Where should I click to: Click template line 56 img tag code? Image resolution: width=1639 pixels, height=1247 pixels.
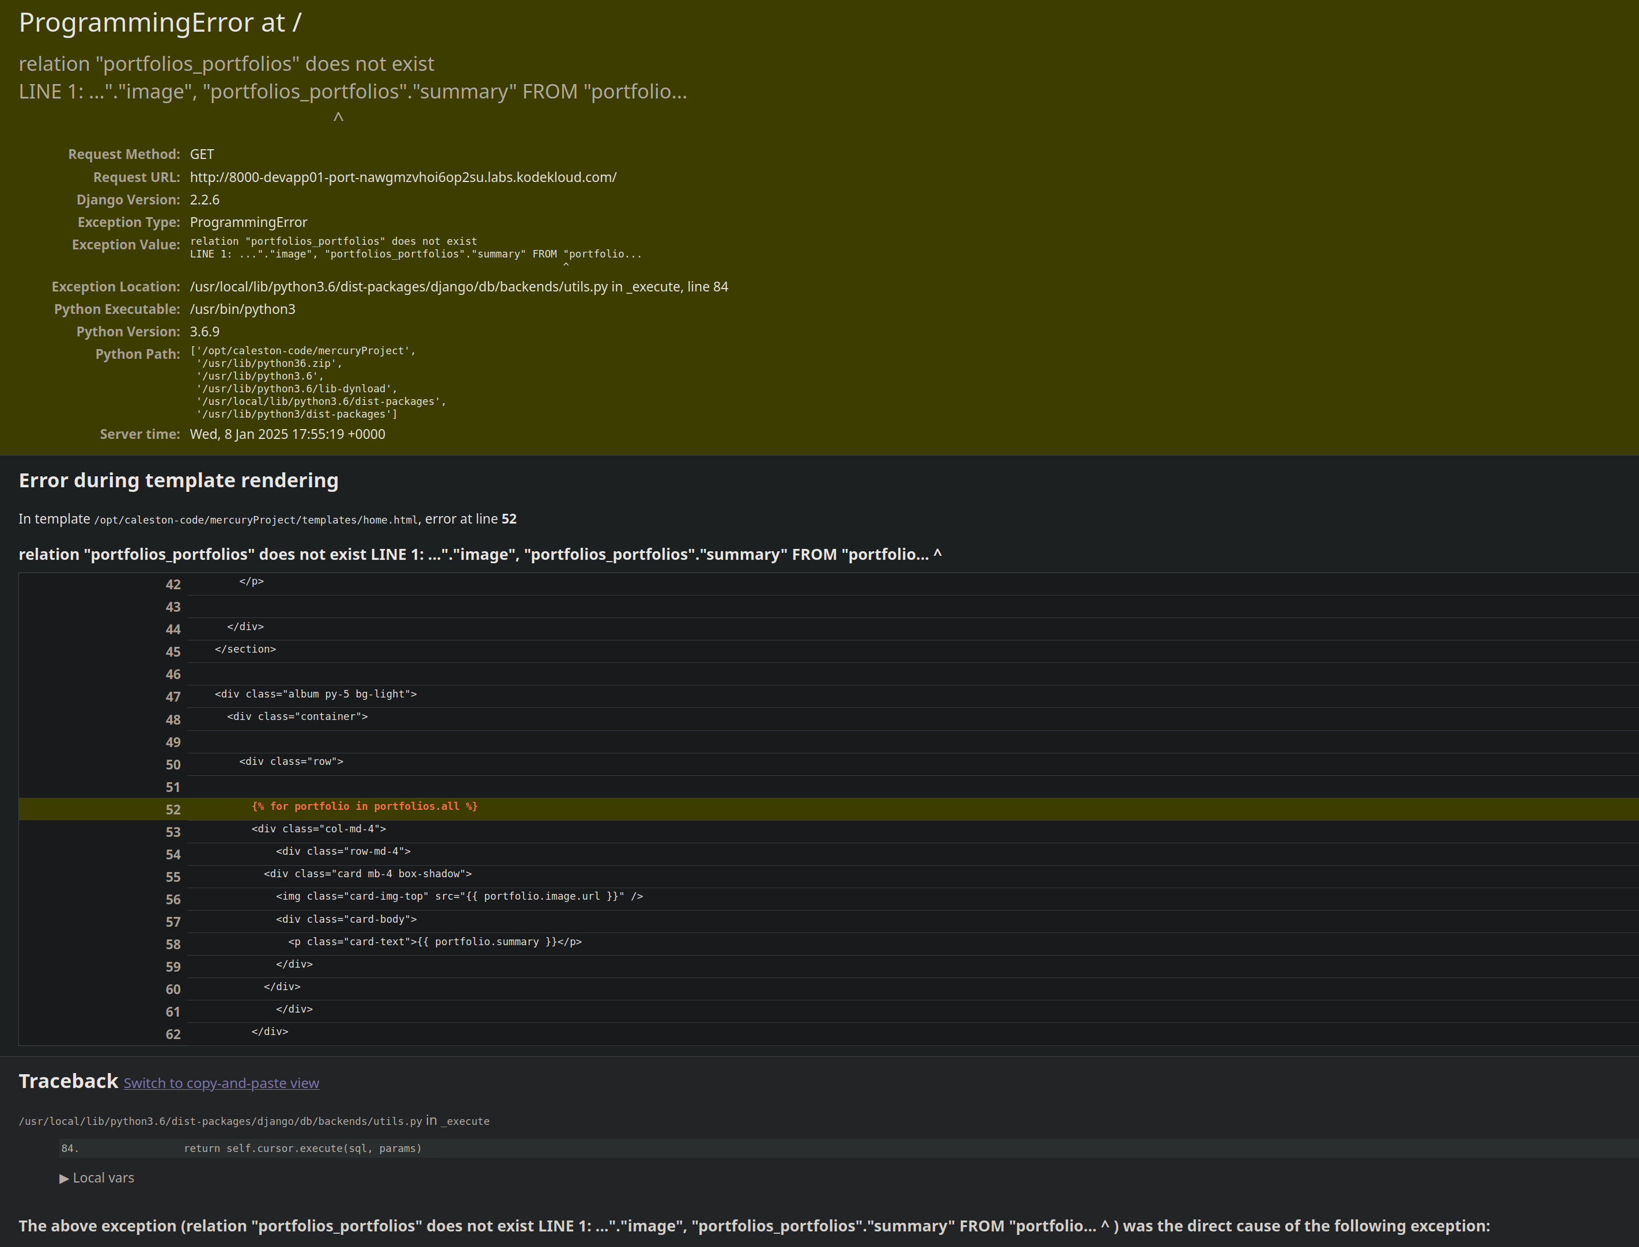pos(459,897)
